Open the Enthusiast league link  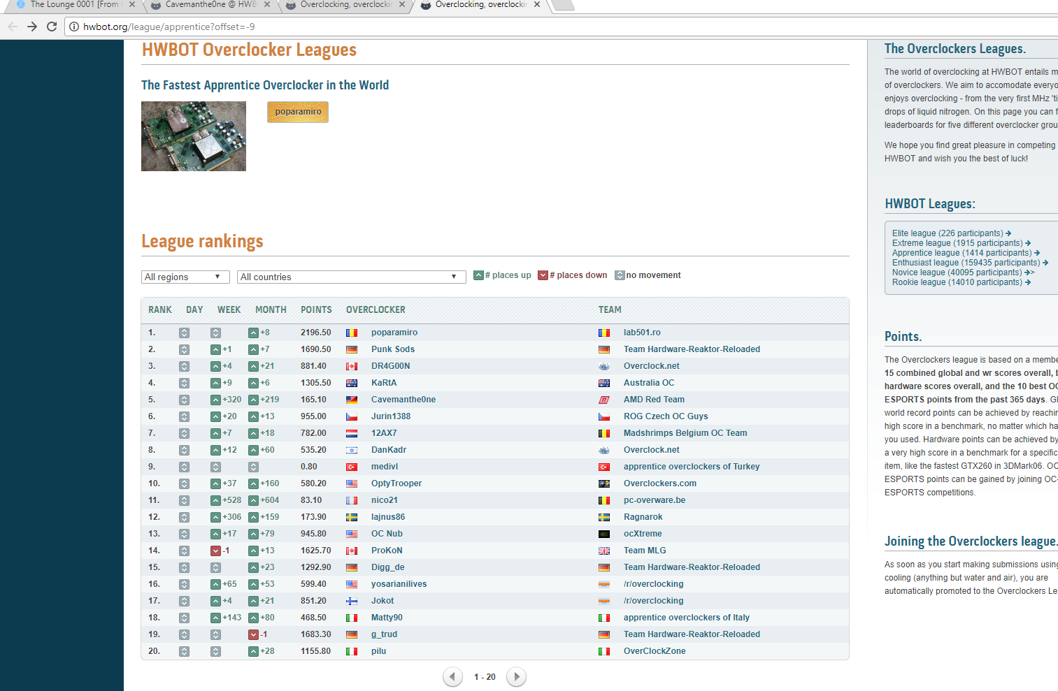[970, 263]
